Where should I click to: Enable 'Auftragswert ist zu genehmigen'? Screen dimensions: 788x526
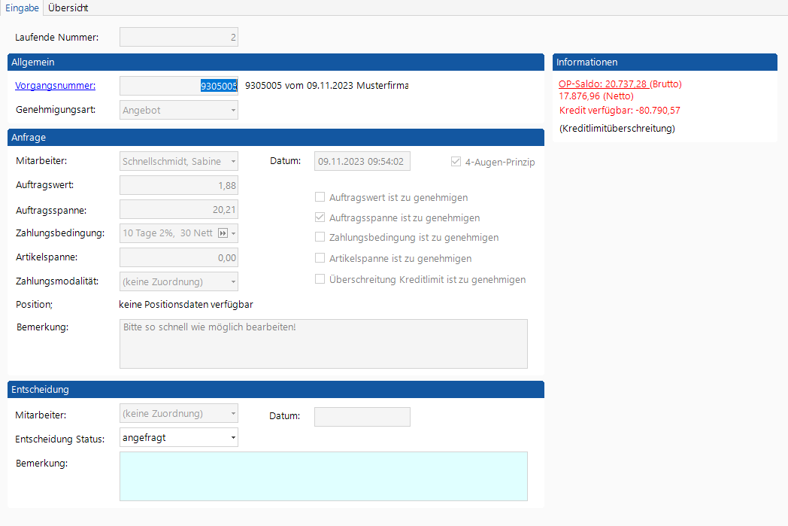(320, 198)
